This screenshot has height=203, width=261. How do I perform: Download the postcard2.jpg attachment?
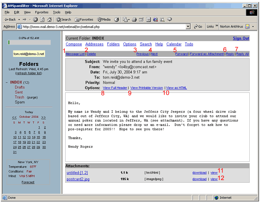point(199,179)
